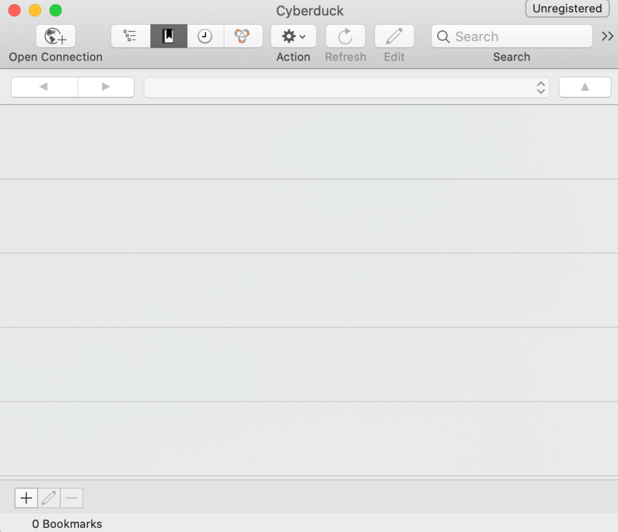Show connection History view
Image resolution: width=618 pixels, height=532 pixels.
pyautogui.click(x=205, y=36)
